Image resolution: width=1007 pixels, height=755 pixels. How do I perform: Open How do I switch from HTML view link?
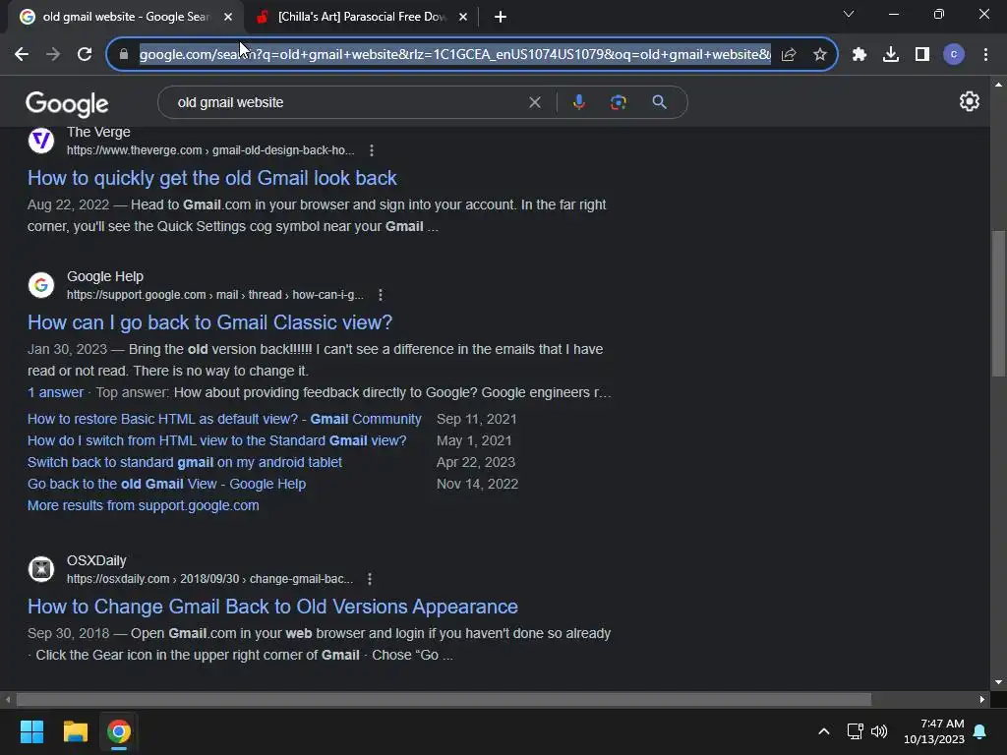pyautogui.click(x=216, y=440)
